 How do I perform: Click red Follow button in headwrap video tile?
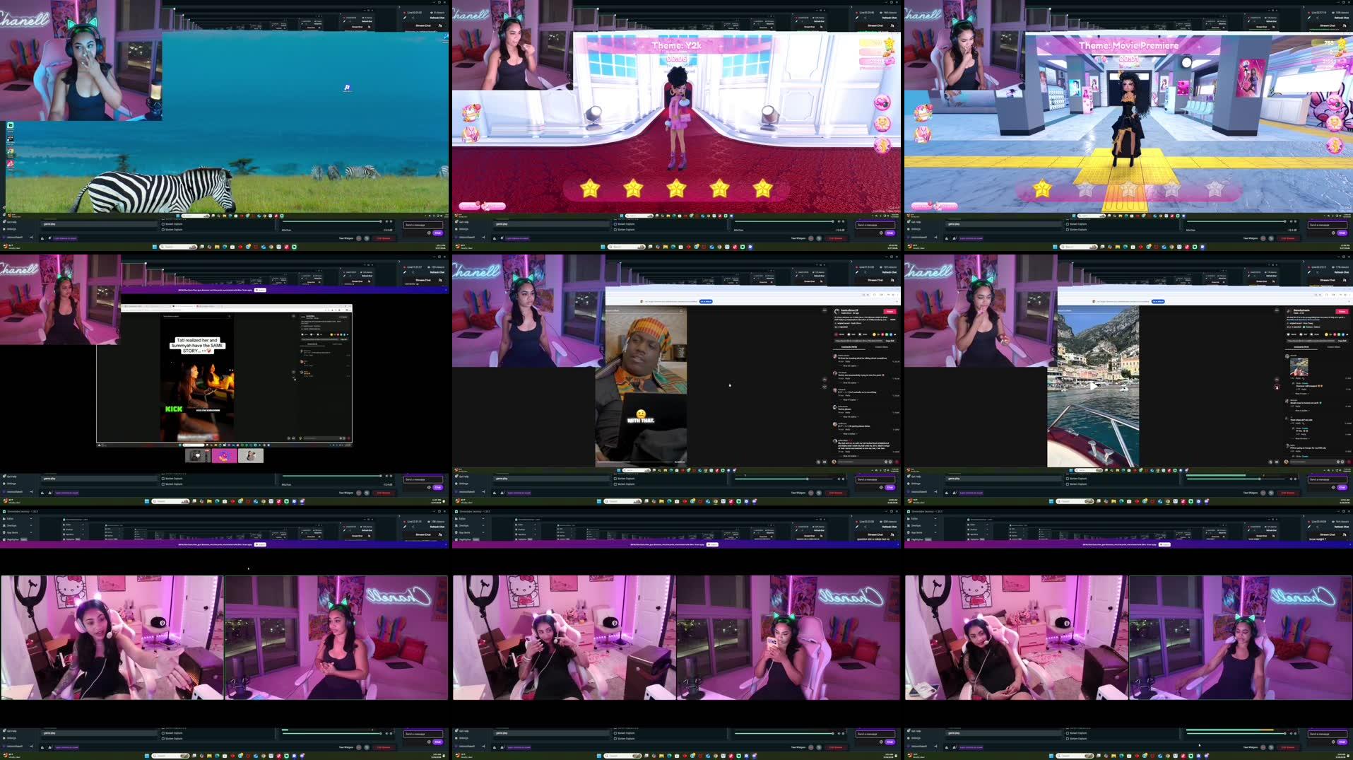pos(890,311)
